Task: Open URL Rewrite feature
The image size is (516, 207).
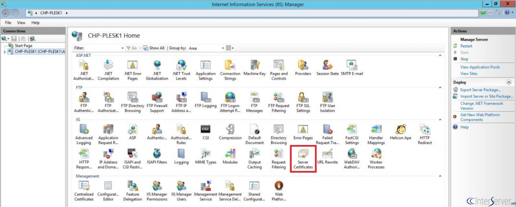Action: (328, 157)
